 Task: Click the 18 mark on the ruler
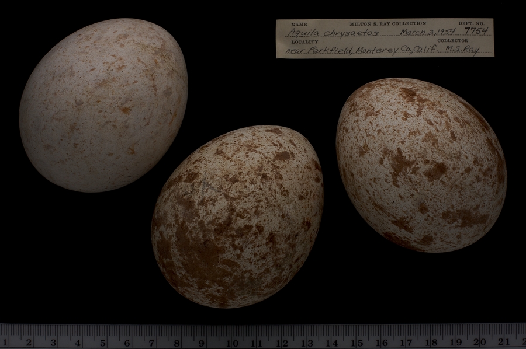pyautogui.click(x=431, y=343)
